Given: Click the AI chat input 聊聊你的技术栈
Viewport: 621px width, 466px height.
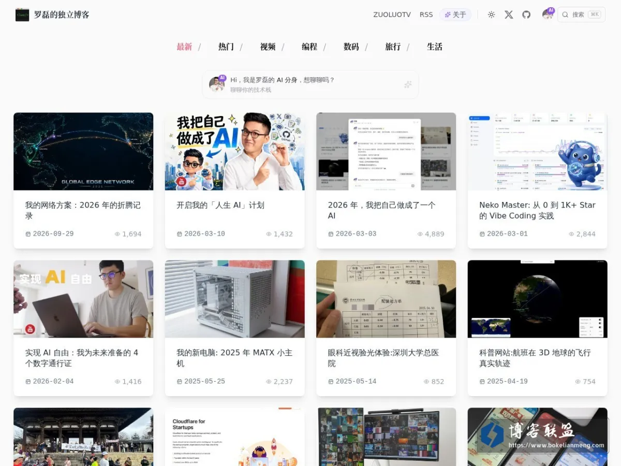Looking at the screenshot, I should click(x=251, y=90).
